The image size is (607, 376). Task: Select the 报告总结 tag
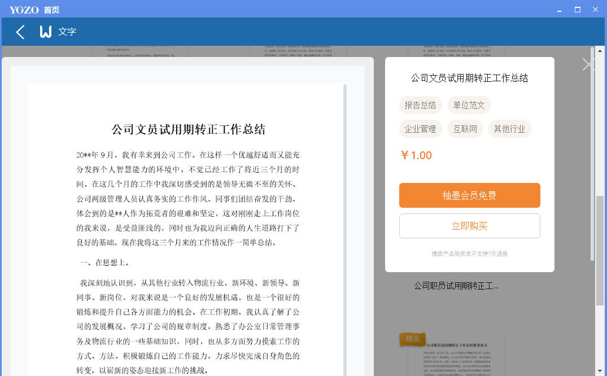[420, 105]
